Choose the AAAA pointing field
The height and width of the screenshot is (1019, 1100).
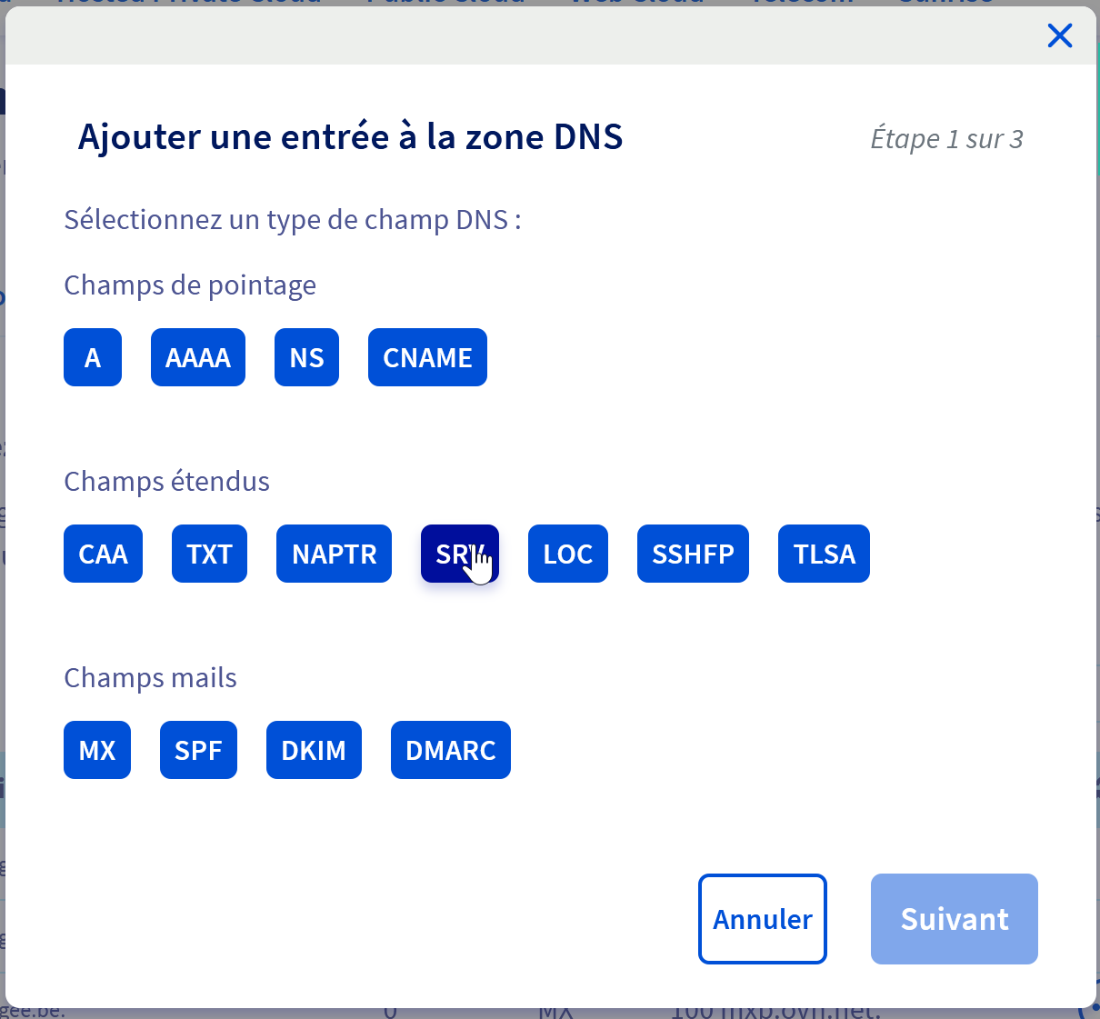pos(198,357)
